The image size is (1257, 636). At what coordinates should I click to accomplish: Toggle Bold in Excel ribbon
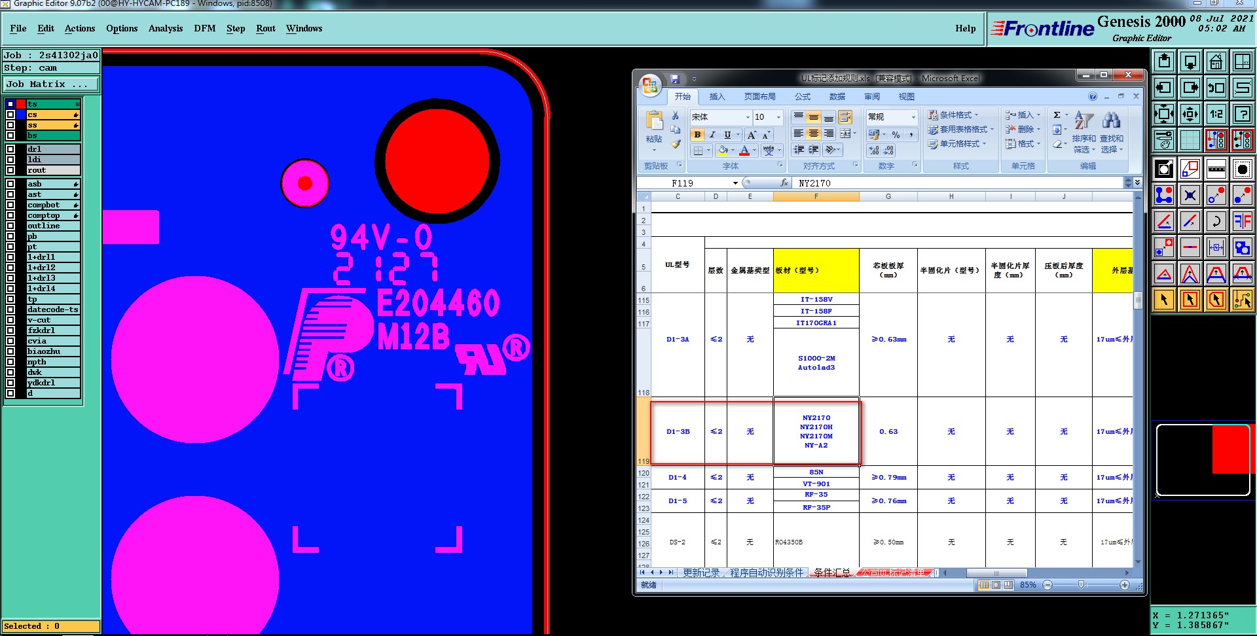[697, 135]
